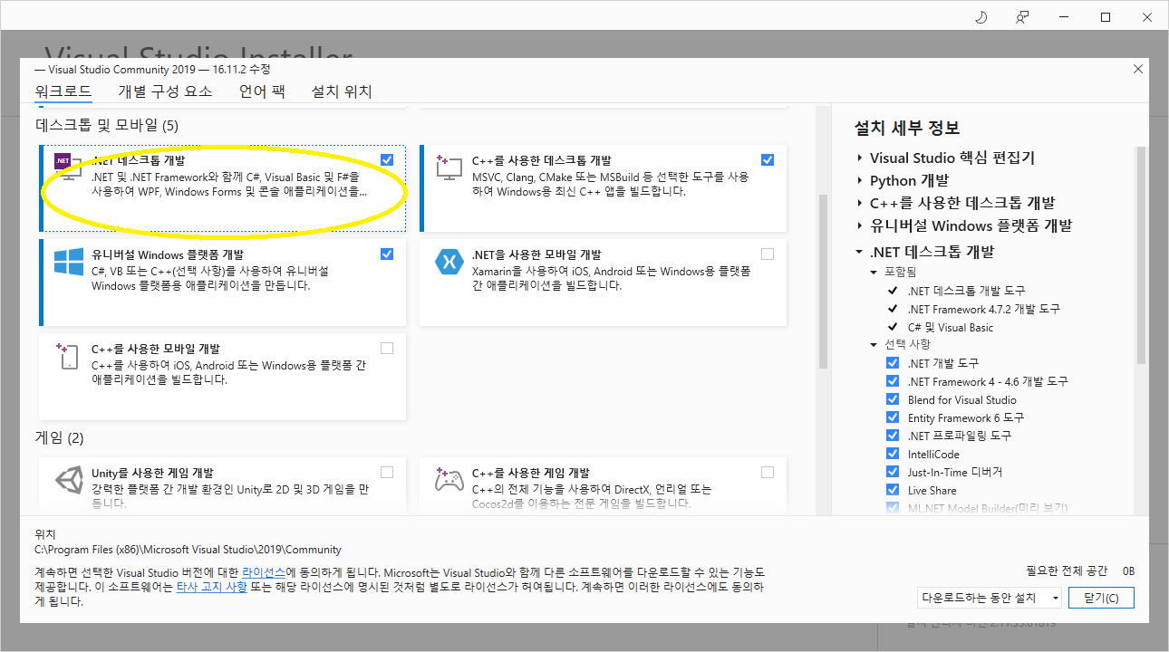Screen dimensions: 1169x652
Task: Uncheck the Blend for Visual Studio option
Action: pyautogui.click(x=893, y=399)
